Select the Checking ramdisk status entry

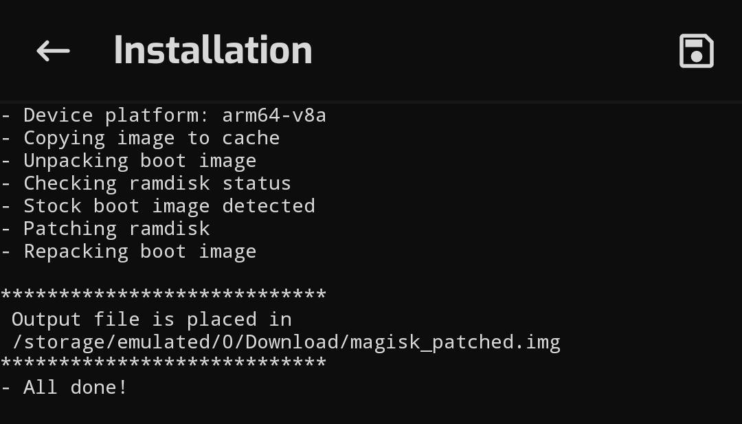click(146, 183)
